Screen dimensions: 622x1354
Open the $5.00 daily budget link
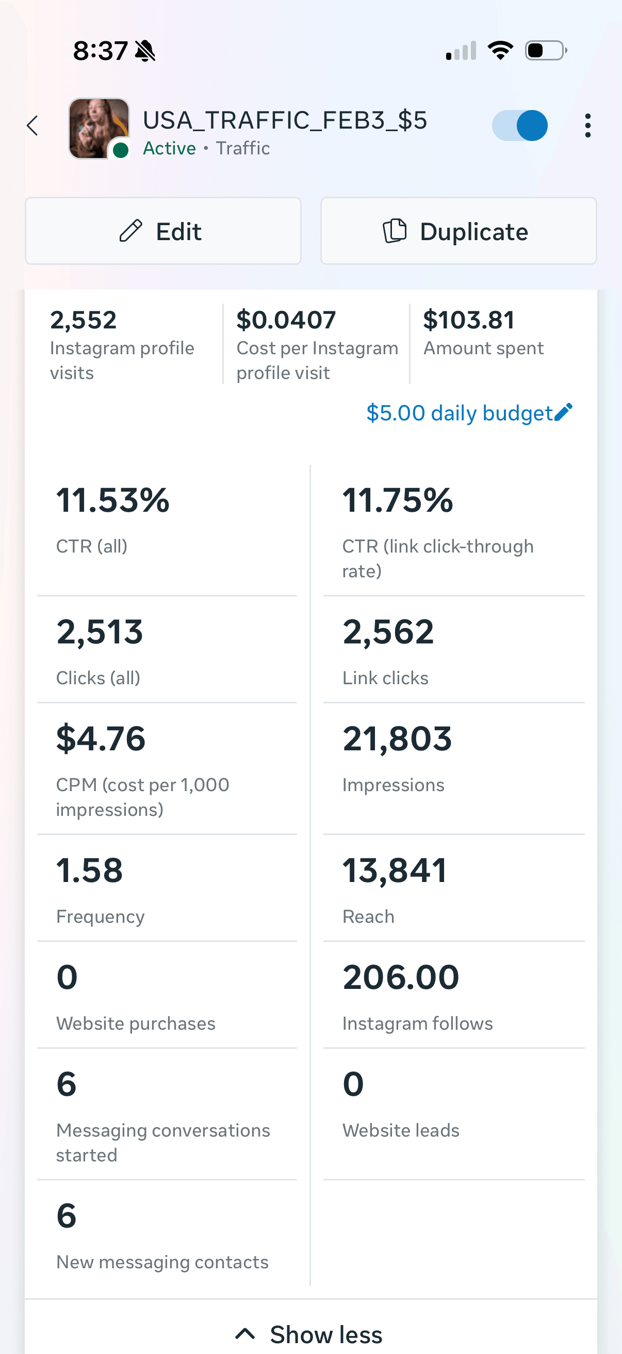(461, 413)
